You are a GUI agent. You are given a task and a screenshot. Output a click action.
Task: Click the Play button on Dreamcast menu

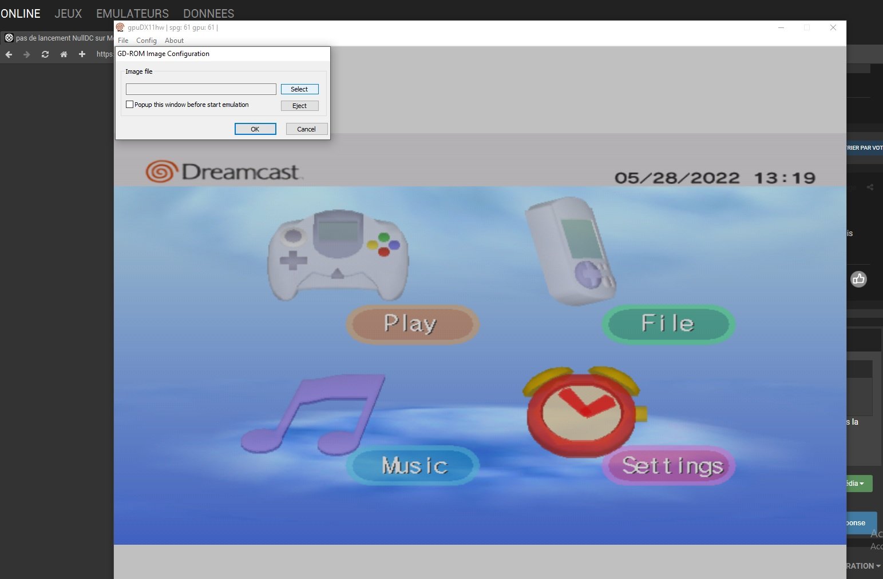[412, 324]
